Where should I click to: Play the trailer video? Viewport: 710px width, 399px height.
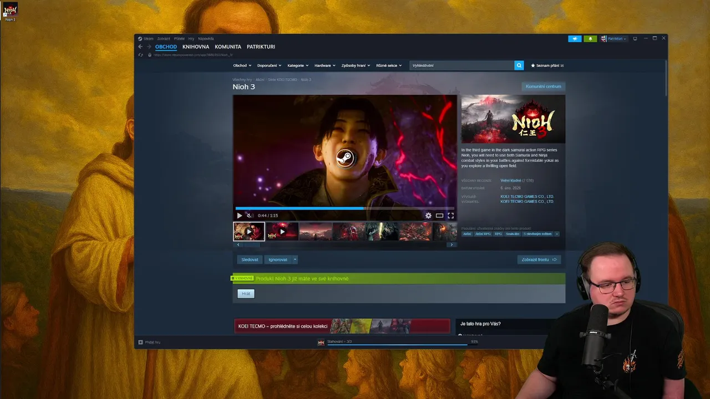239,216
